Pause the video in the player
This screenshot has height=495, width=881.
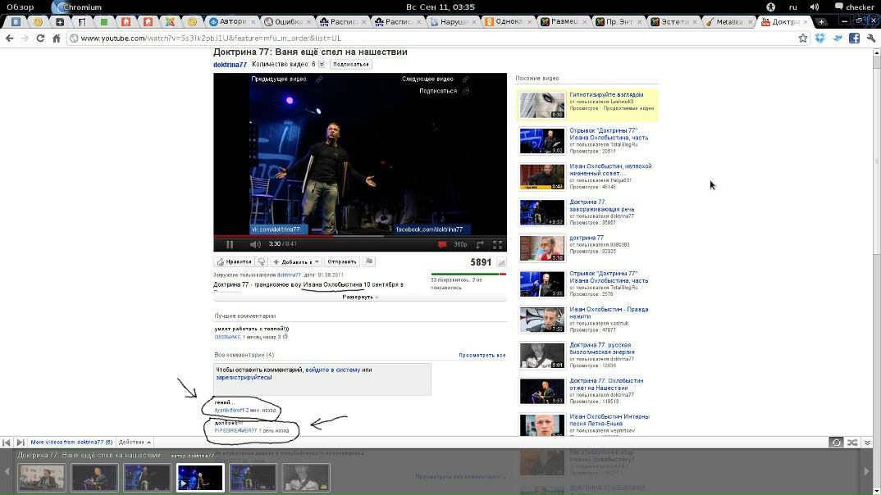click(x=230, y=244)
